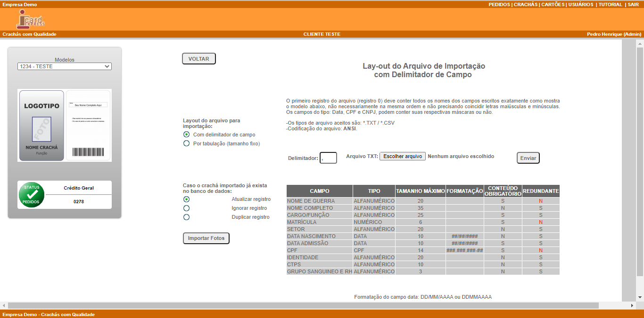Viewport: 644px width, 318px height.
Task: Click the Delimitador input field
Action: [328, 158]
